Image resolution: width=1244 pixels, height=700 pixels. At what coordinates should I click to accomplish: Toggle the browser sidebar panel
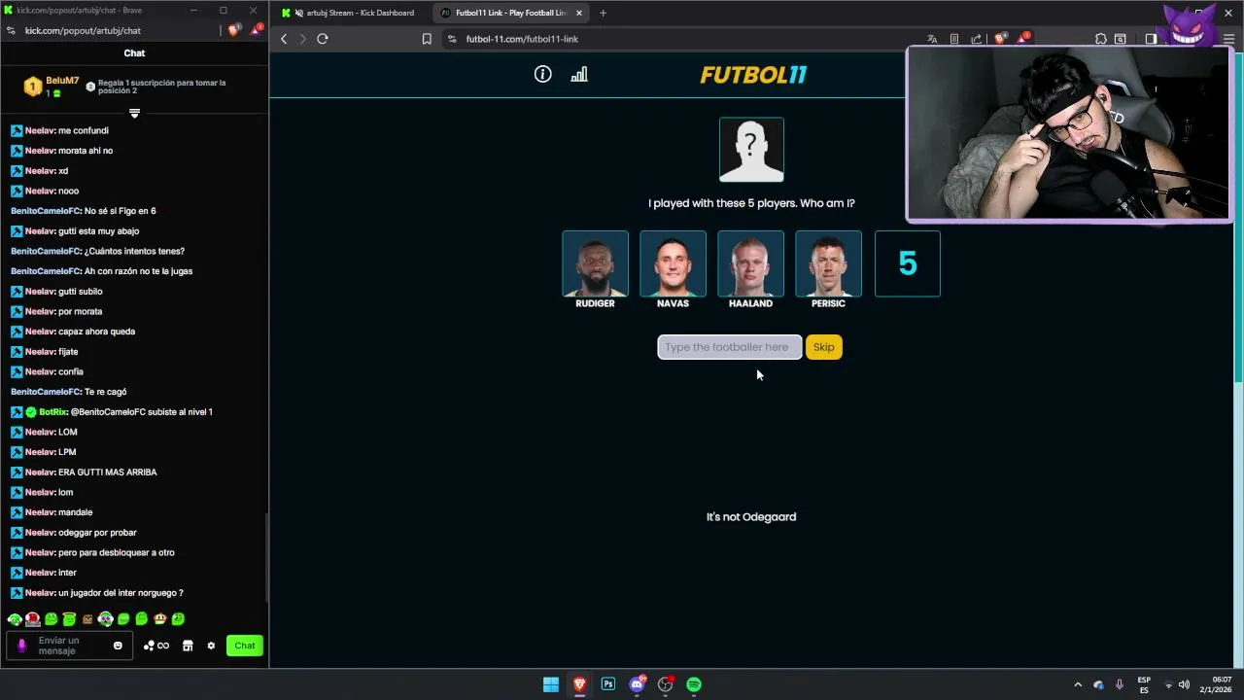coord(1151,39)
